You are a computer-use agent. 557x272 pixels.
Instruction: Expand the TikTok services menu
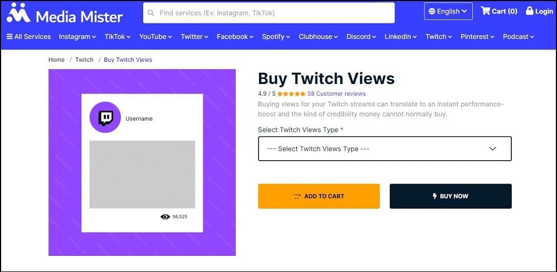(x=118, y=37)
